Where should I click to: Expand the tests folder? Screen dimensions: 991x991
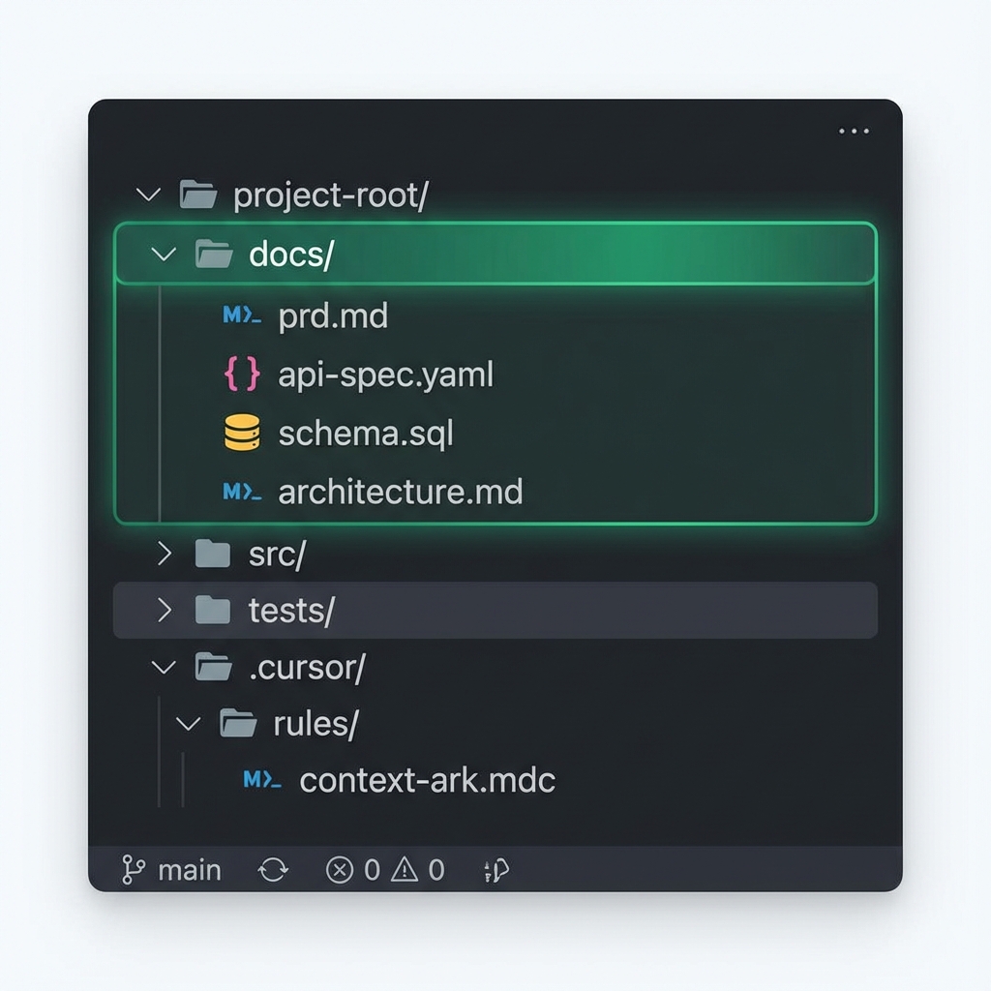[163, 610]
